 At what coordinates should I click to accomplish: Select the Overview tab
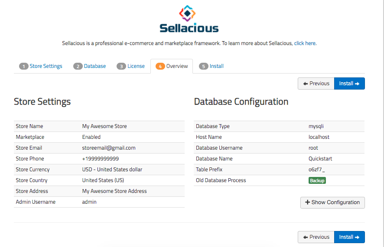[x=172, y=66]
